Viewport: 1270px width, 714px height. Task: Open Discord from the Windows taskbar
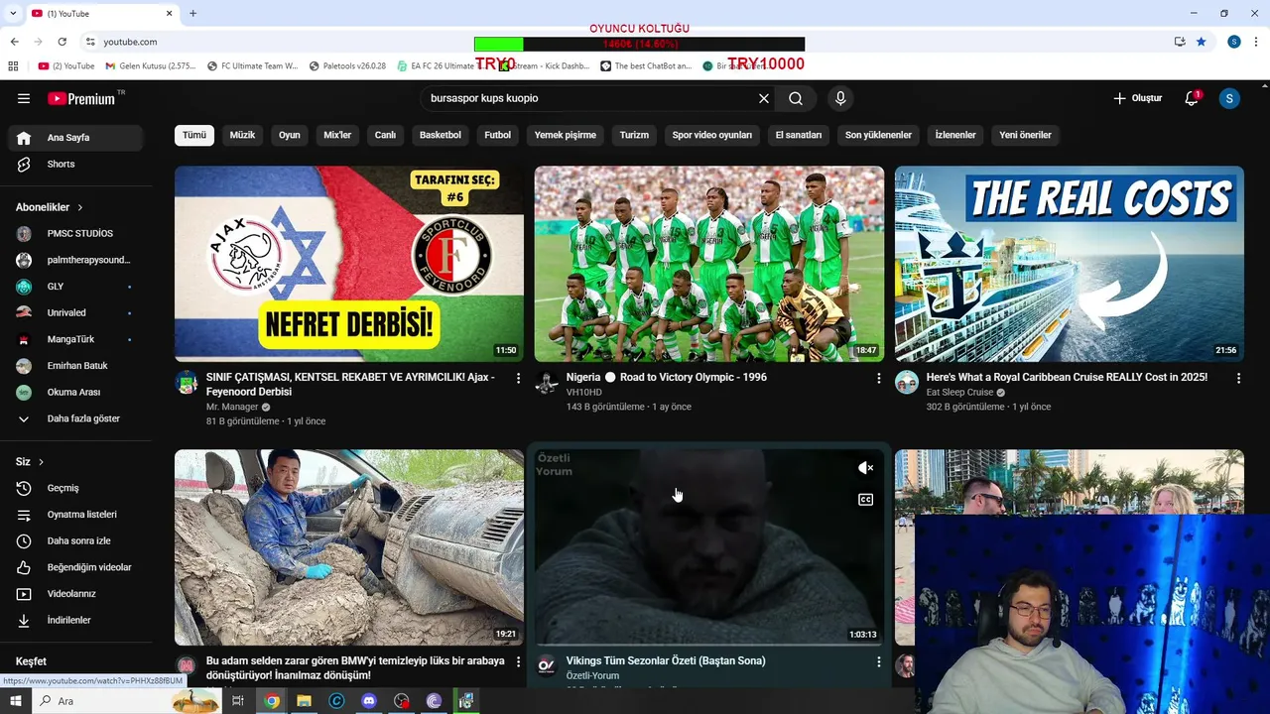(x=369, y=701)
